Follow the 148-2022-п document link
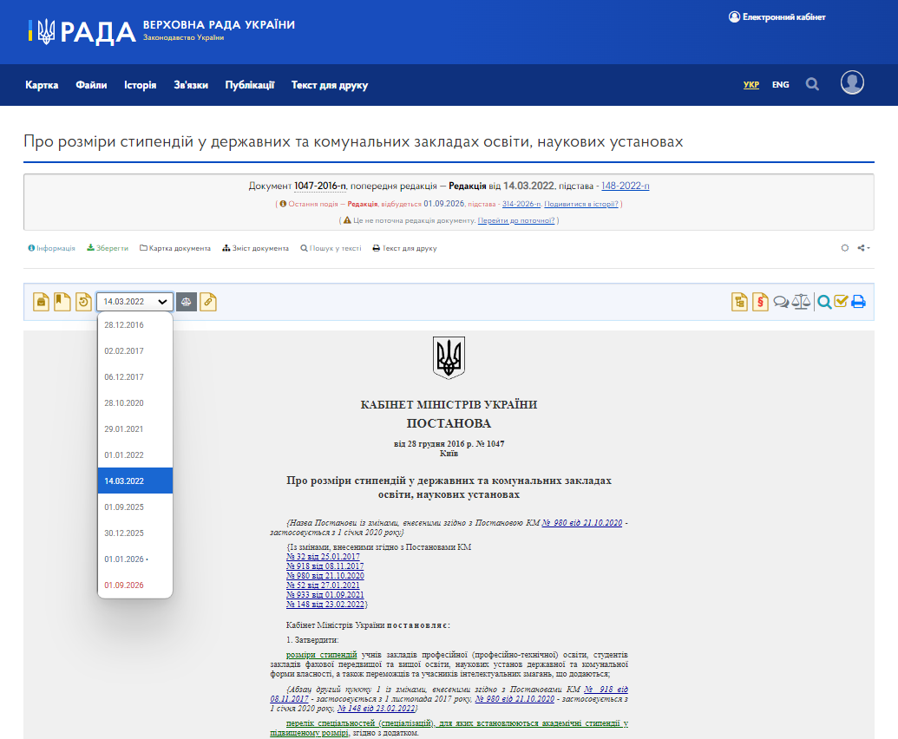This screenshot has width=898, height=739. [626, 185]
